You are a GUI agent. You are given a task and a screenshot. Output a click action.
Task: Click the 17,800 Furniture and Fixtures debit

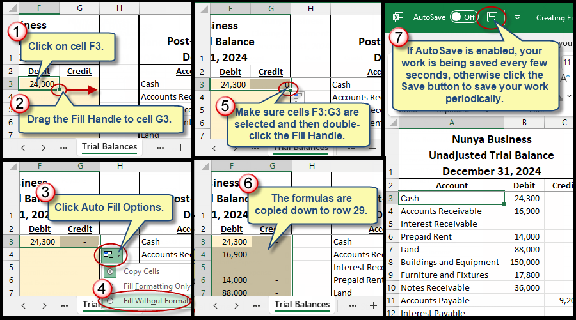click(524, 275)
